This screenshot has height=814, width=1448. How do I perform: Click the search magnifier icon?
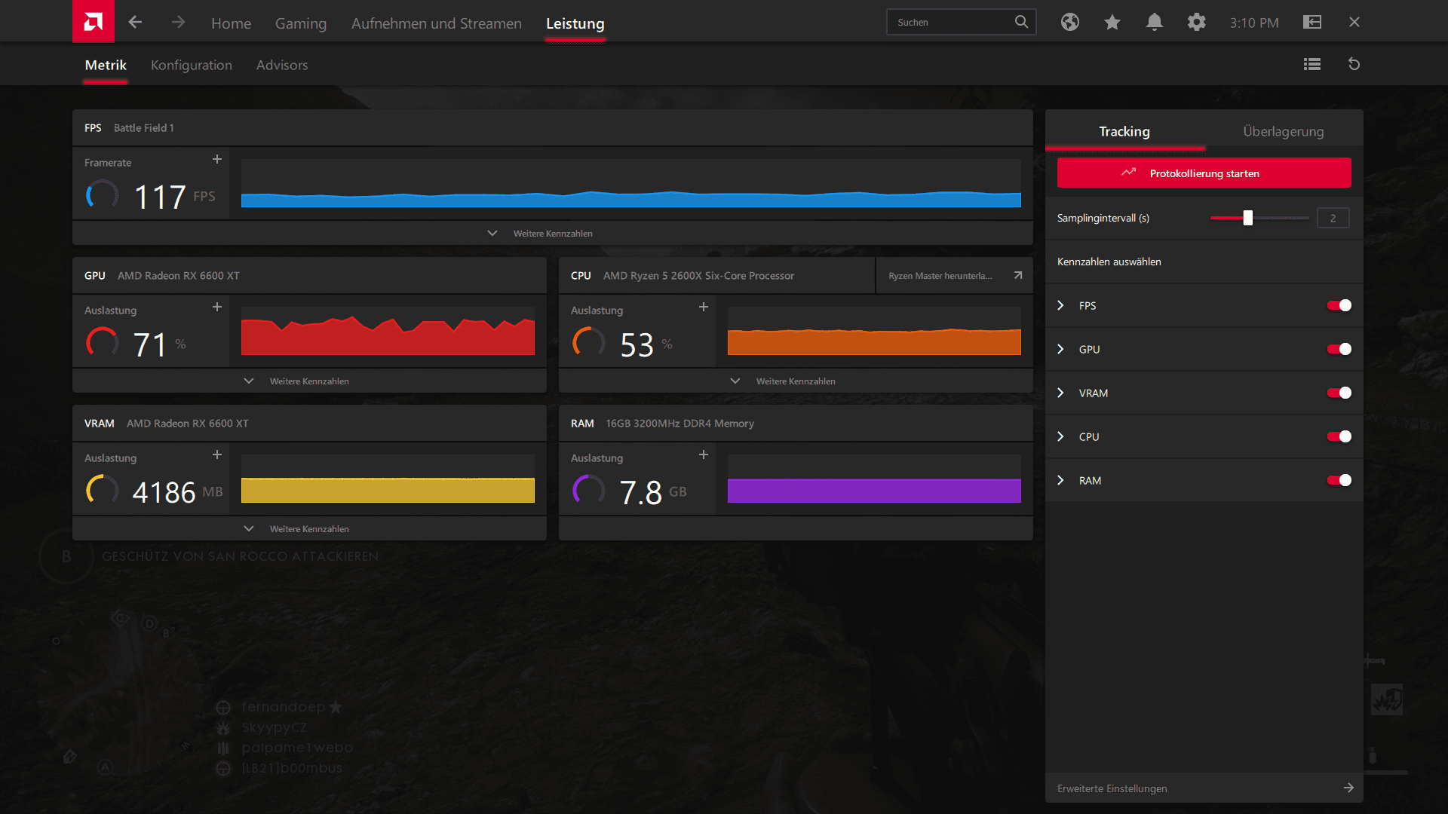[1021, 22]
